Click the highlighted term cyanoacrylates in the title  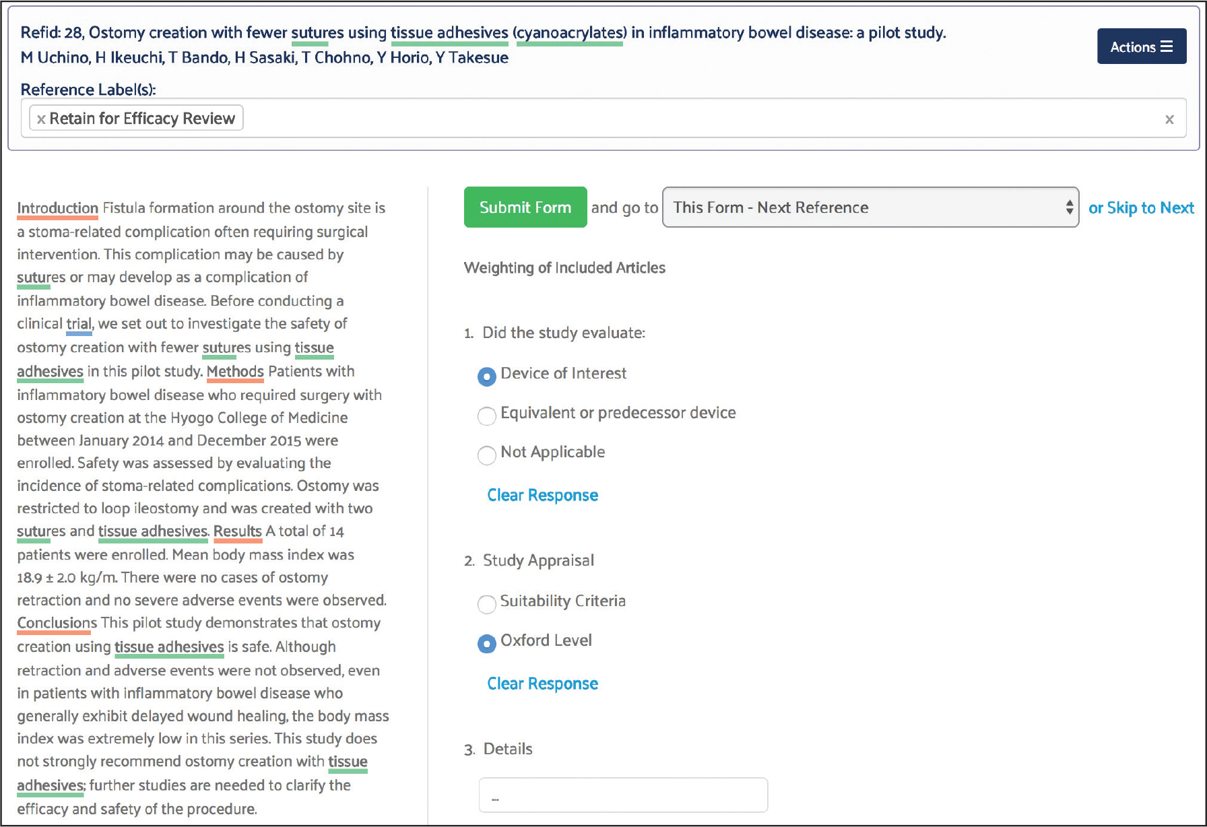coord(569,32)
